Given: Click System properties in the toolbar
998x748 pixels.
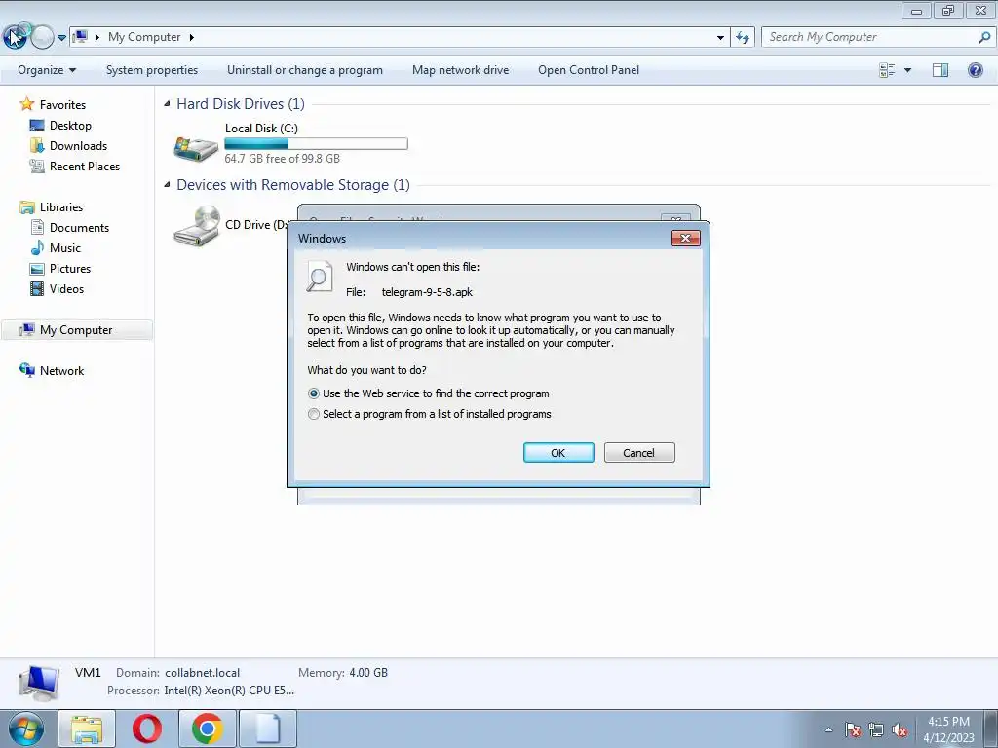Looking at the screenshot, I should (151, 70).
